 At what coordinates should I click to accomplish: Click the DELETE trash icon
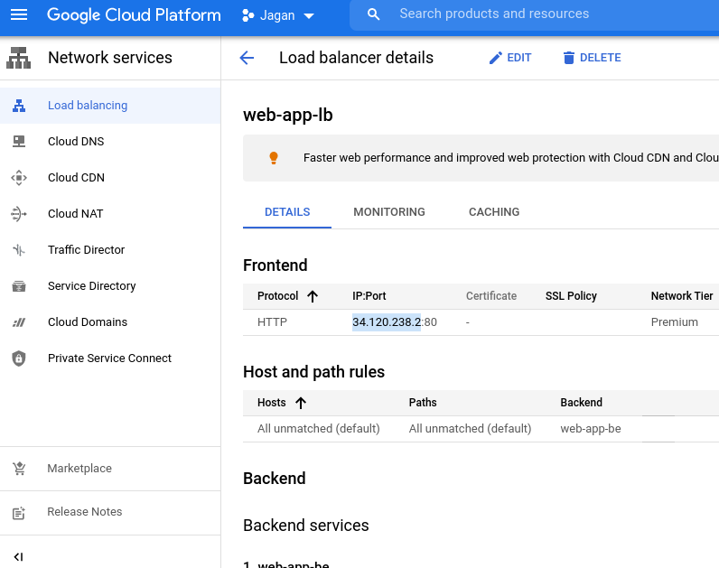[x=568, y=58]
